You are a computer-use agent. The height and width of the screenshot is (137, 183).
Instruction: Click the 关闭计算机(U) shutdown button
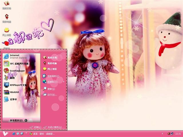(52, 127)
